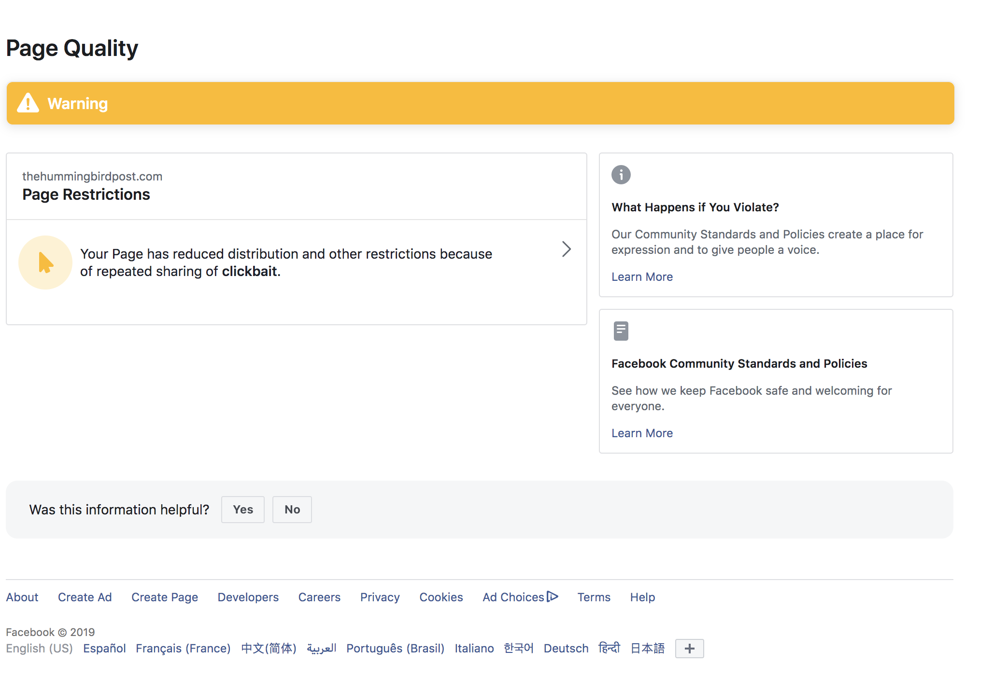993x692 pixels.
Task: Click the Ad Choices triangle icon
Action: [x=552, y=596]
